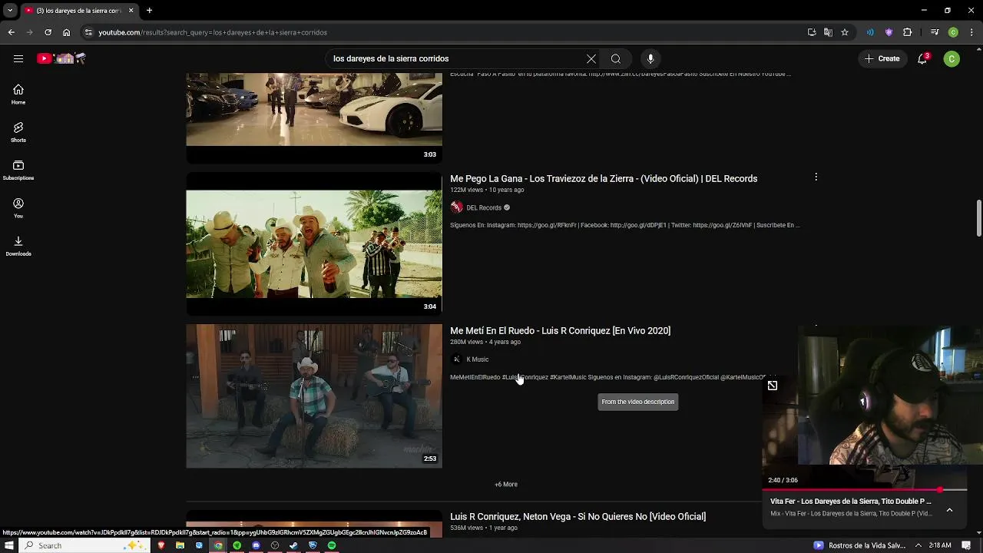Open taskbar clock showing 2:18 AM
This screenshot has height=553, width=983.
pyautogui.click(x=940, y=545)
